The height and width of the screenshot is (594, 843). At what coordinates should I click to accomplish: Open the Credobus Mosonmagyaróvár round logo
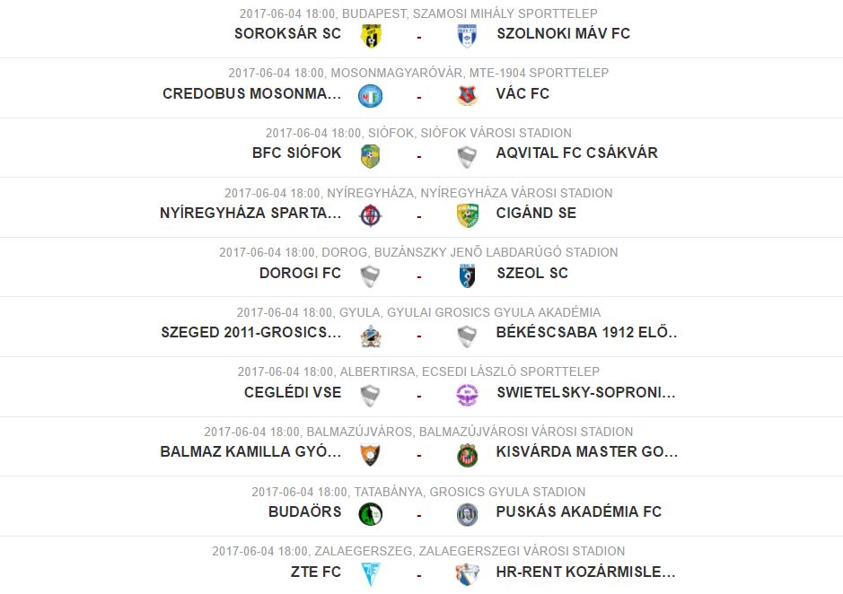click(x=371, y=96)
